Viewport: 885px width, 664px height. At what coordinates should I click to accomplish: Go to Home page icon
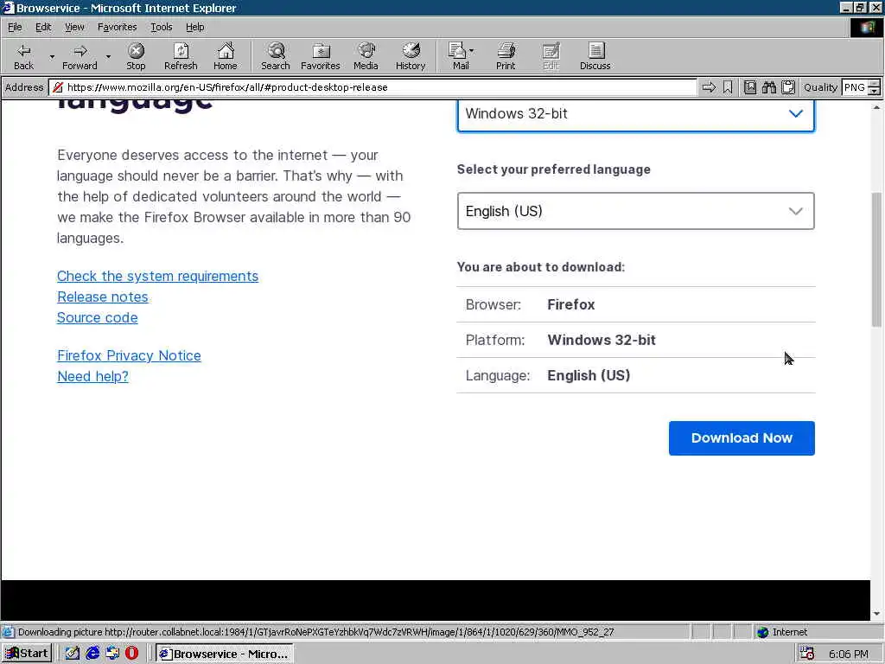226,56
